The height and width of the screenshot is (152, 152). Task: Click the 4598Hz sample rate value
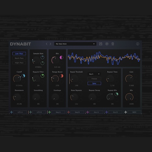click(38, 67)
